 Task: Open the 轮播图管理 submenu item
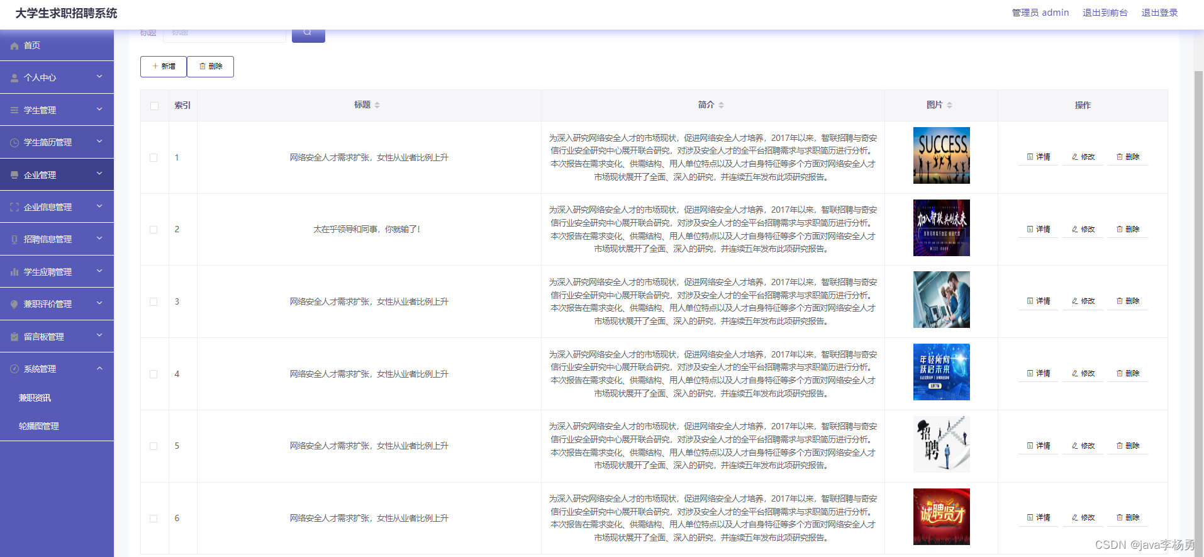(x=39, y=426)
